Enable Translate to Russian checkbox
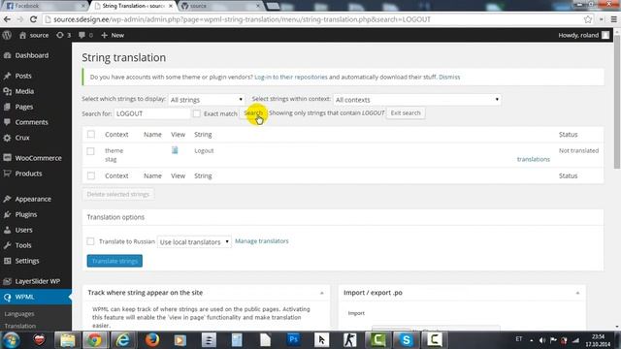 click(x=90, y=241)
